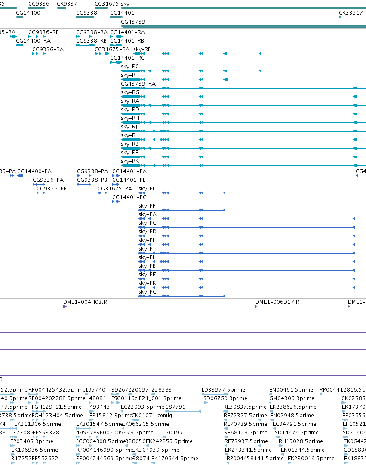Click transcript CG14401-RA
Viewport: 366px width, 465px height.
(128, 32)
